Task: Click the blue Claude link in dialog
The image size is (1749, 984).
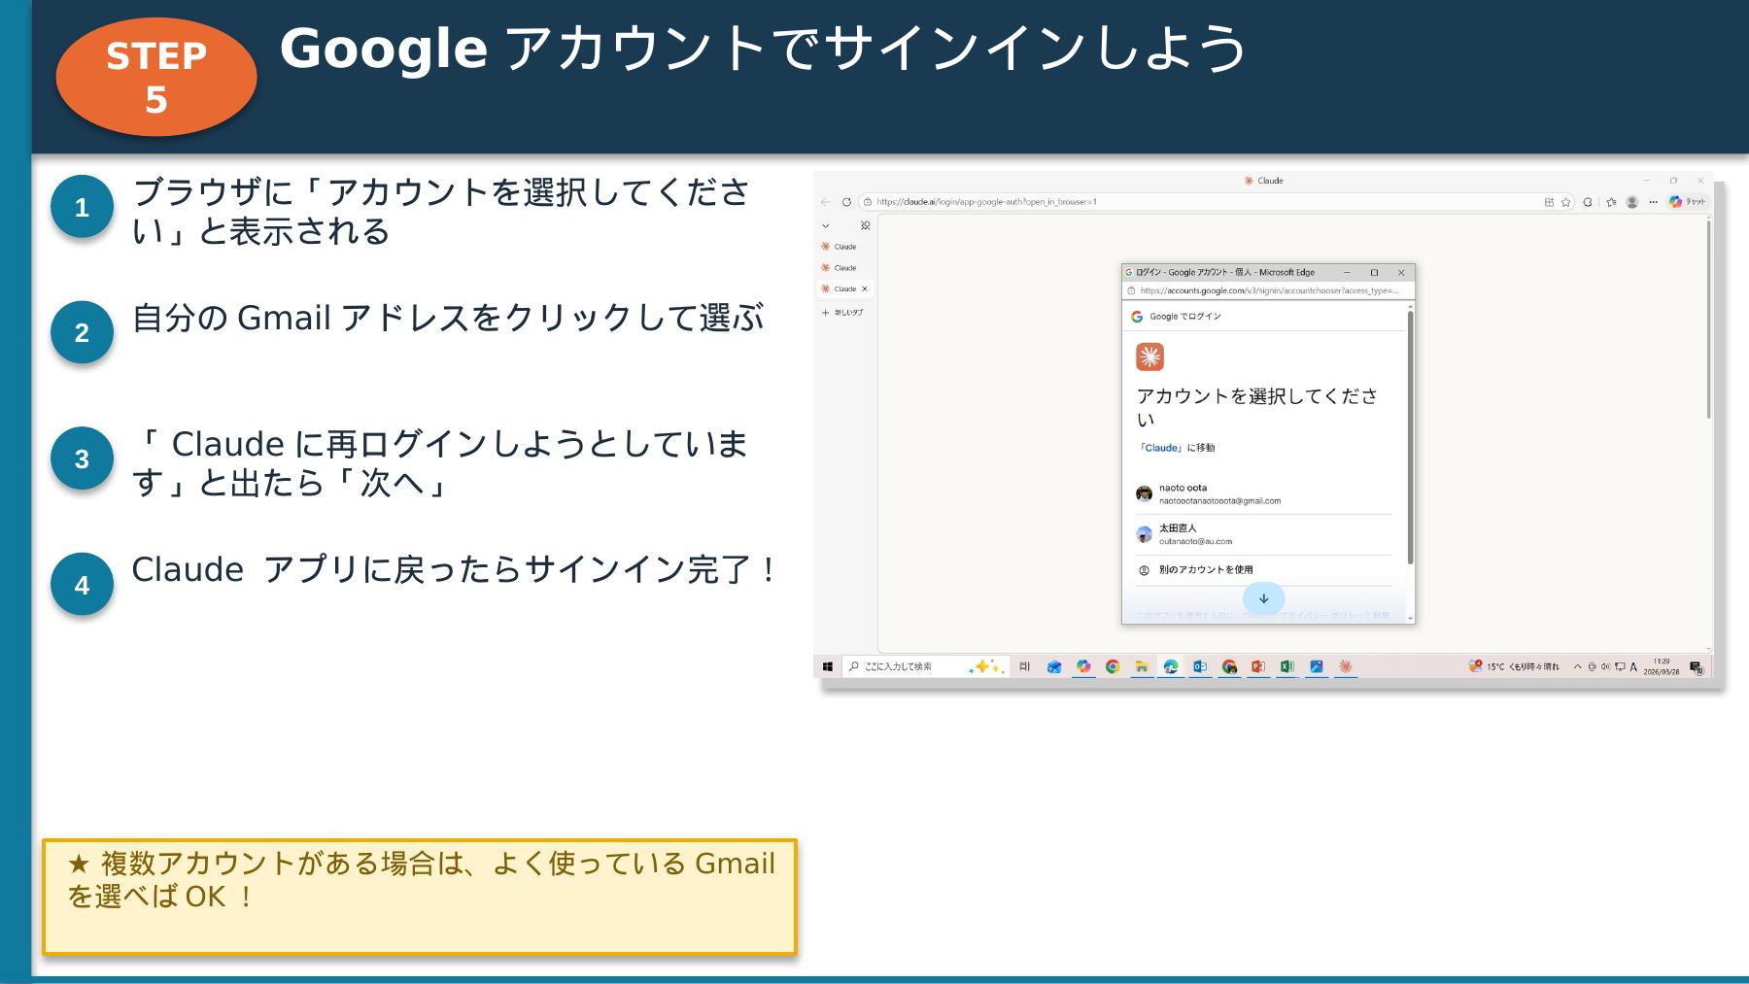Action: point(1161,448)
